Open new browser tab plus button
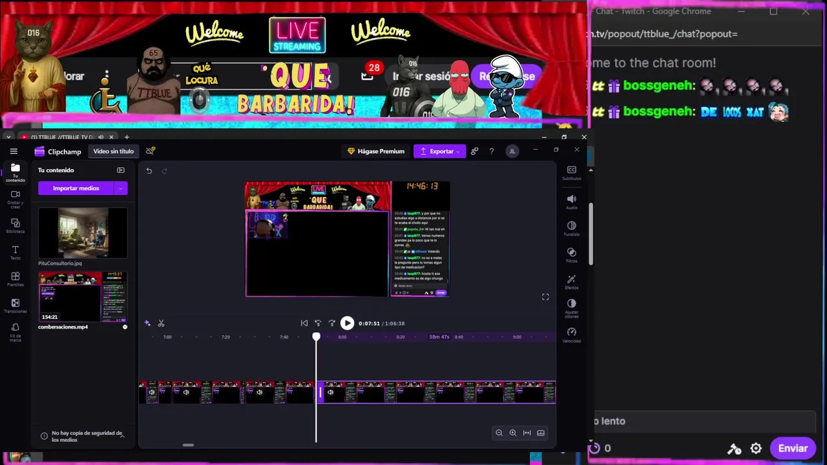The image size is (827, 465). click(x=127, y=137)
